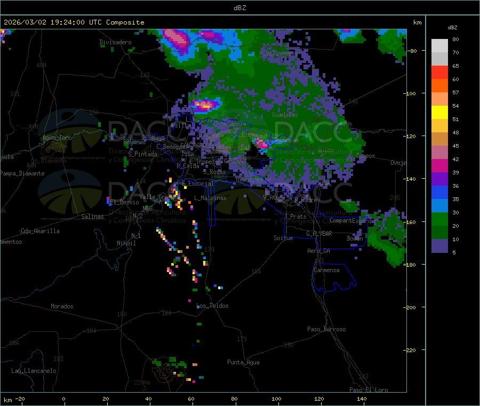Click the Nihuil map label
This screenshot has width=480, height=406.
126,243
